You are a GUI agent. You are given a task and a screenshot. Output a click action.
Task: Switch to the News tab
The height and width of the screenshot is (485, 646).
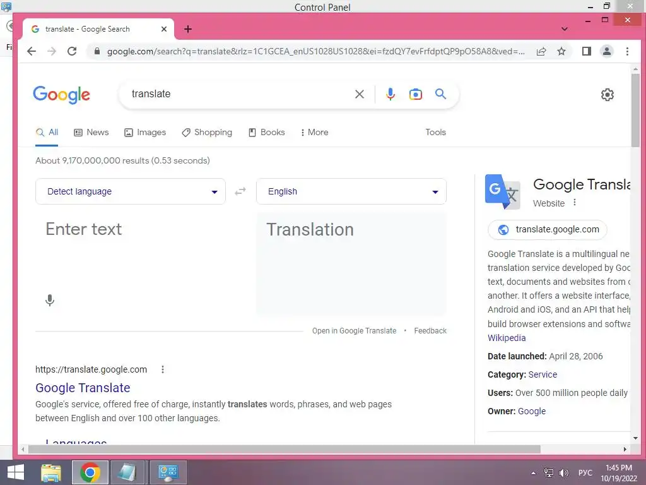tap(91, 133)
